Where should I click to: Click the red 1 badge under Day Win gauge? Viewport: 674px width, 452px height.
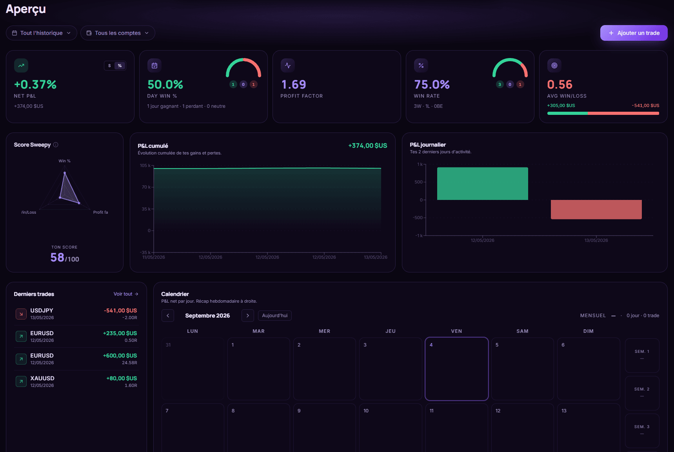[254, 84]
